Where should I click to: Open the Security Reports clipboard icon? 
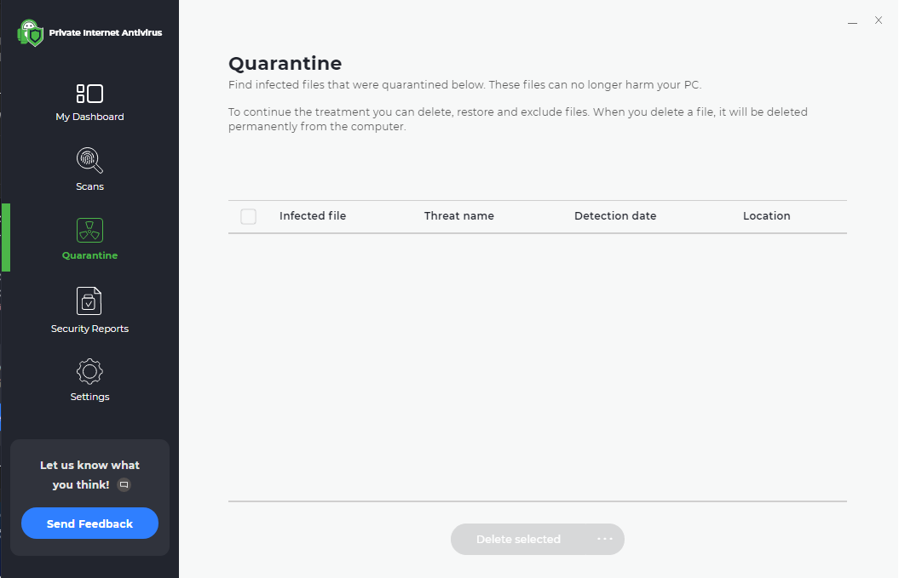pos(89,300)
